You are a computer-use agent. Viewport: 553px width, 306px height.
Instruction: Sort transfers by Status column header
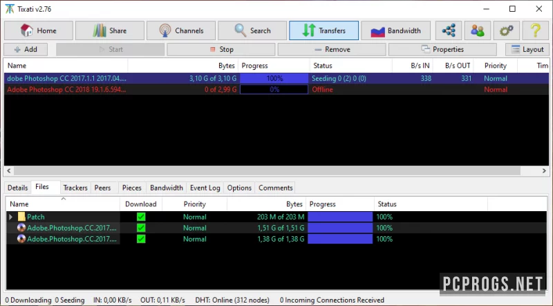click(x=351, y=66)
